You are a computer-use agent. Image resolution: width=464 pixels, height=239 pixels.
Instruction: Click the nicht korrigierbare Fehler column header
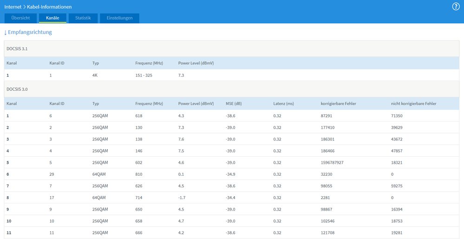pyautogui.click(x=414, y=104)
